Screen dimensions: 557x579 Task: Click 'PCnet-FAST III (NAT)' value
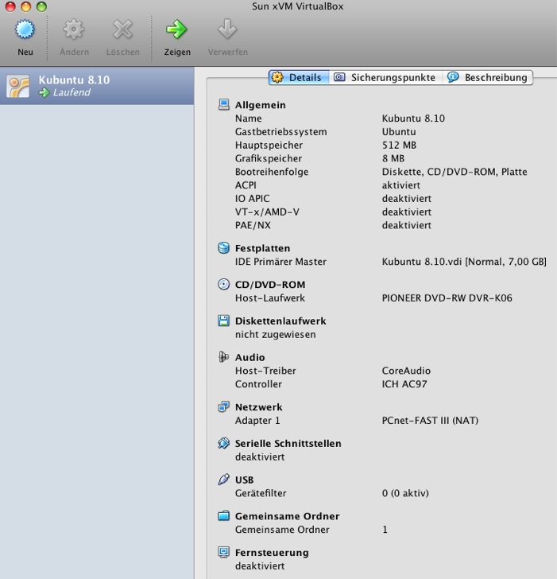(430, 420)
